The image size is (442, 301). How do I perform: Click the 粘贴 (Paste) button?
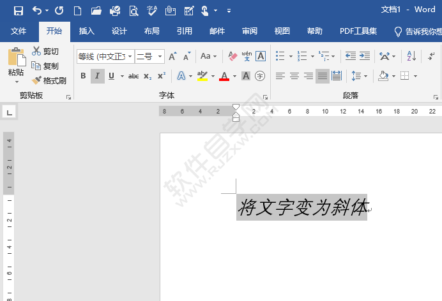pos(16,62)
